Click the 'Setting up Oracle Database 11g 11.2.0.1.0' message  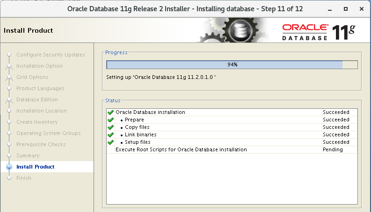[161, 78]
